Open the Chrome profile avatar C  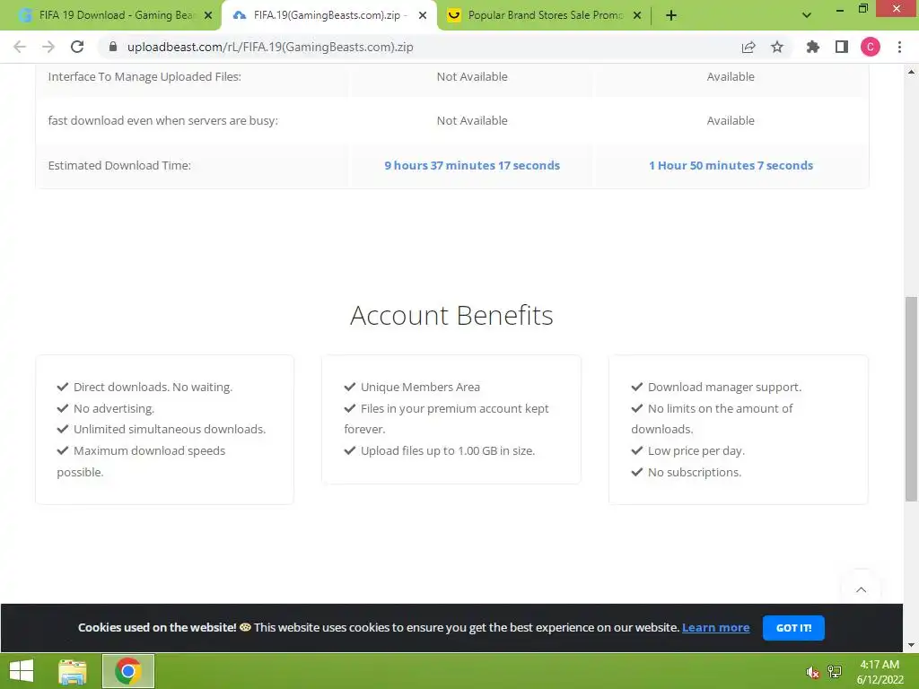tap(871, 47)
